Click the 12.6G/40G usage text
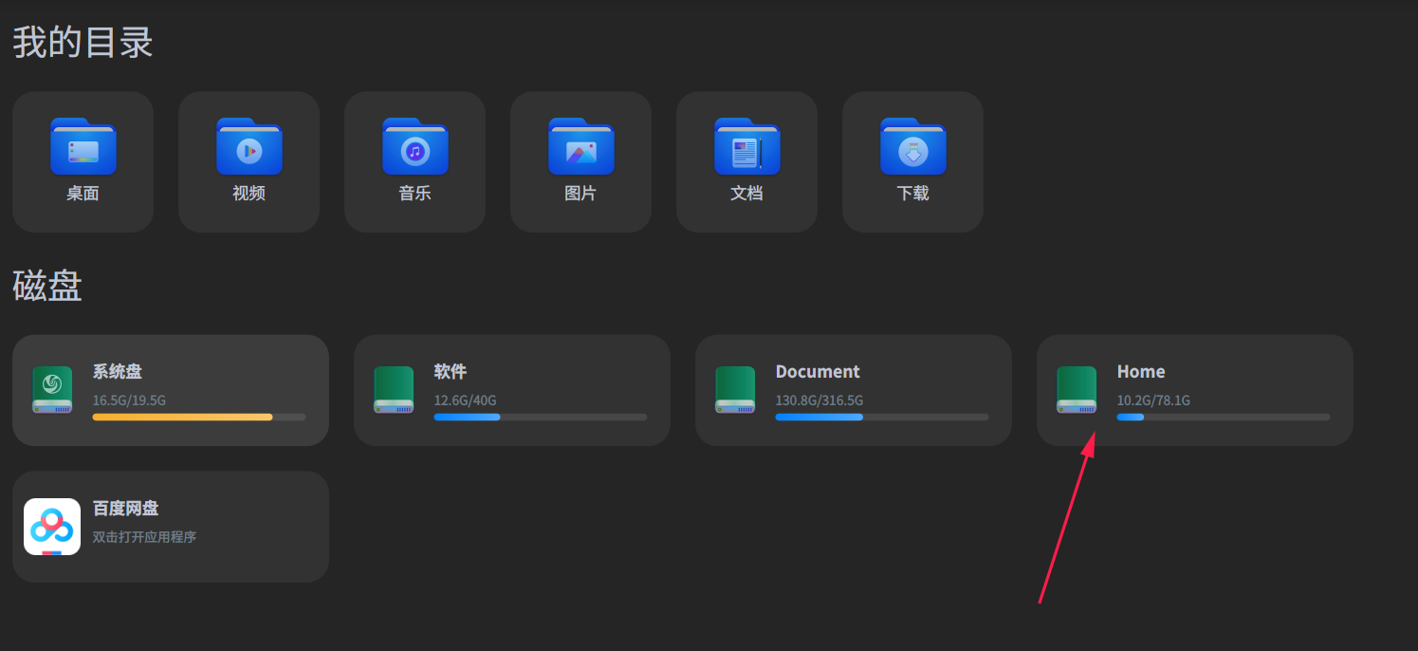The width and height of the screenshot is (1418, 651). coord(465,400)
